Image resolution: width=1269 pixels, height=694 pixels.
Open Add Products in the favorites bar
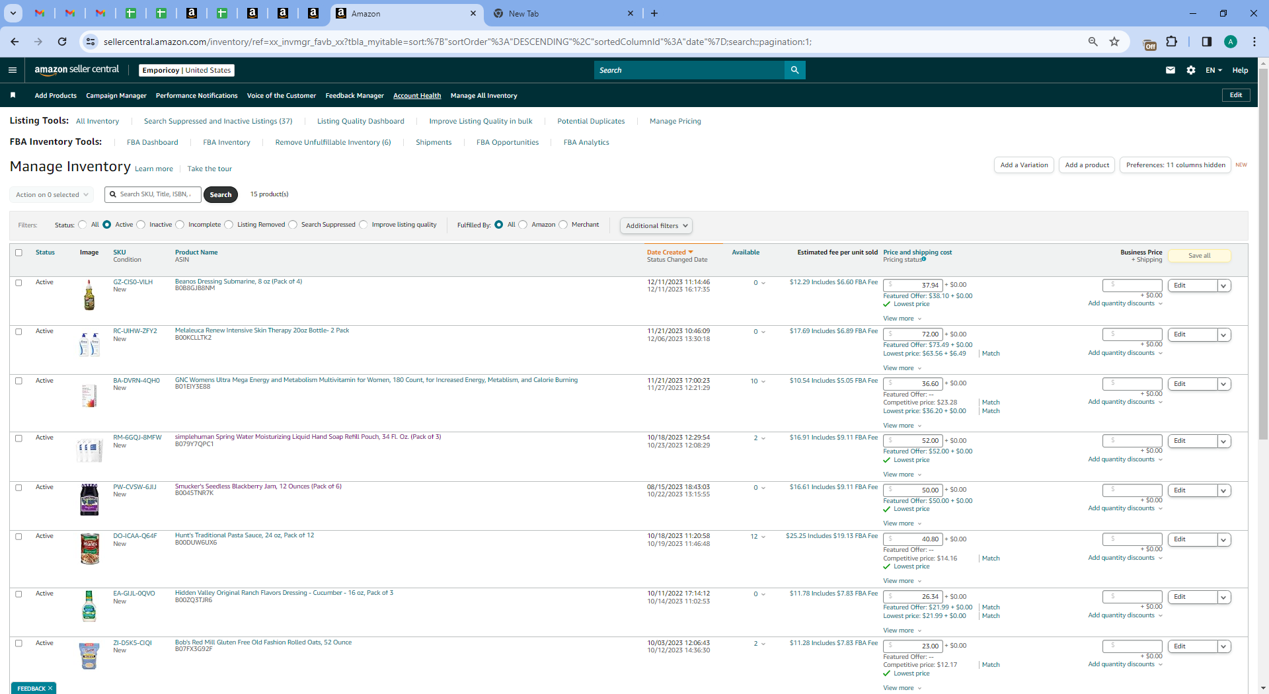pos(56,96)
